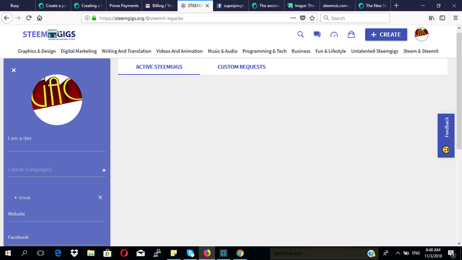Click the Website field
The image size is (462, 260).
coord(57,214)
